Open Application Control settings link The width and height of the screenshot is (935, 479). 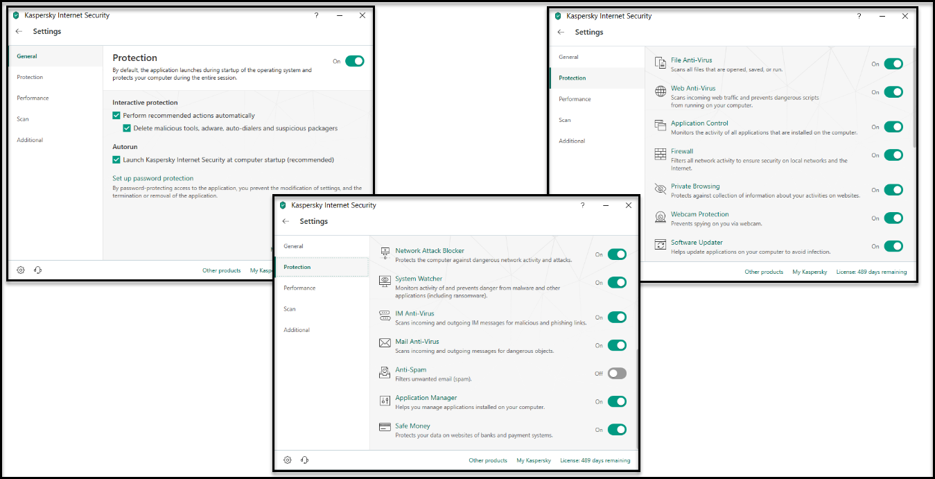click(699, 123)
